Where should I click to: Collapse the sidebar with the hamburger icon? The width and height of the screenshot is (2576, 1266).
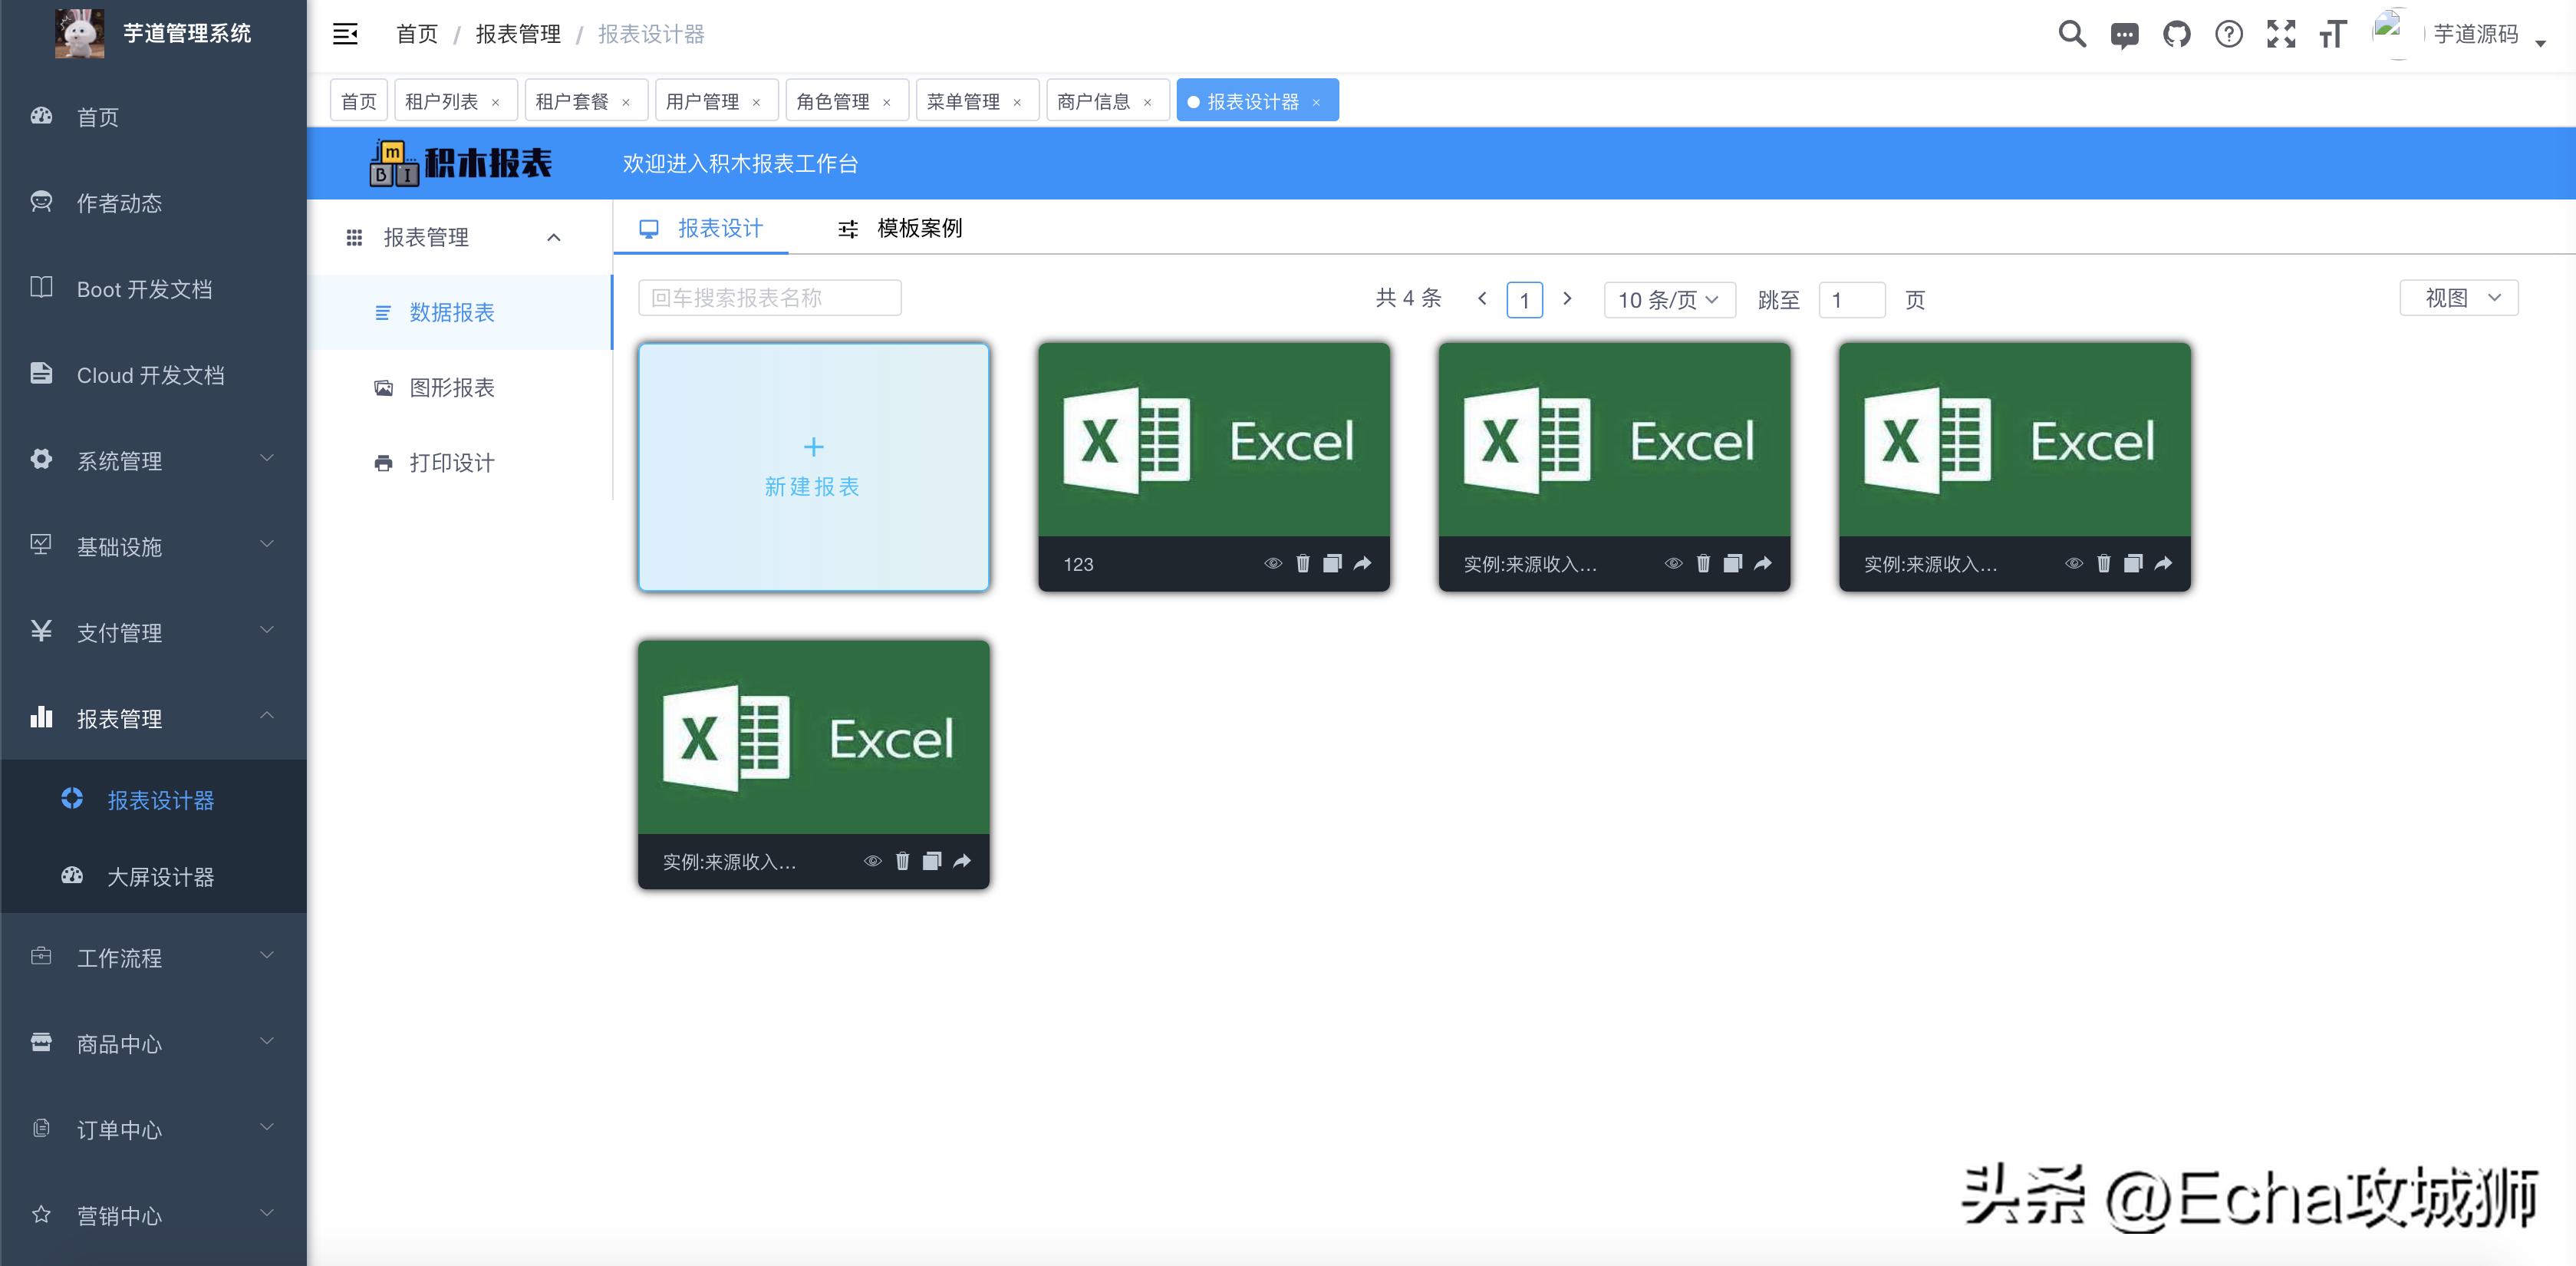(344, 33)
